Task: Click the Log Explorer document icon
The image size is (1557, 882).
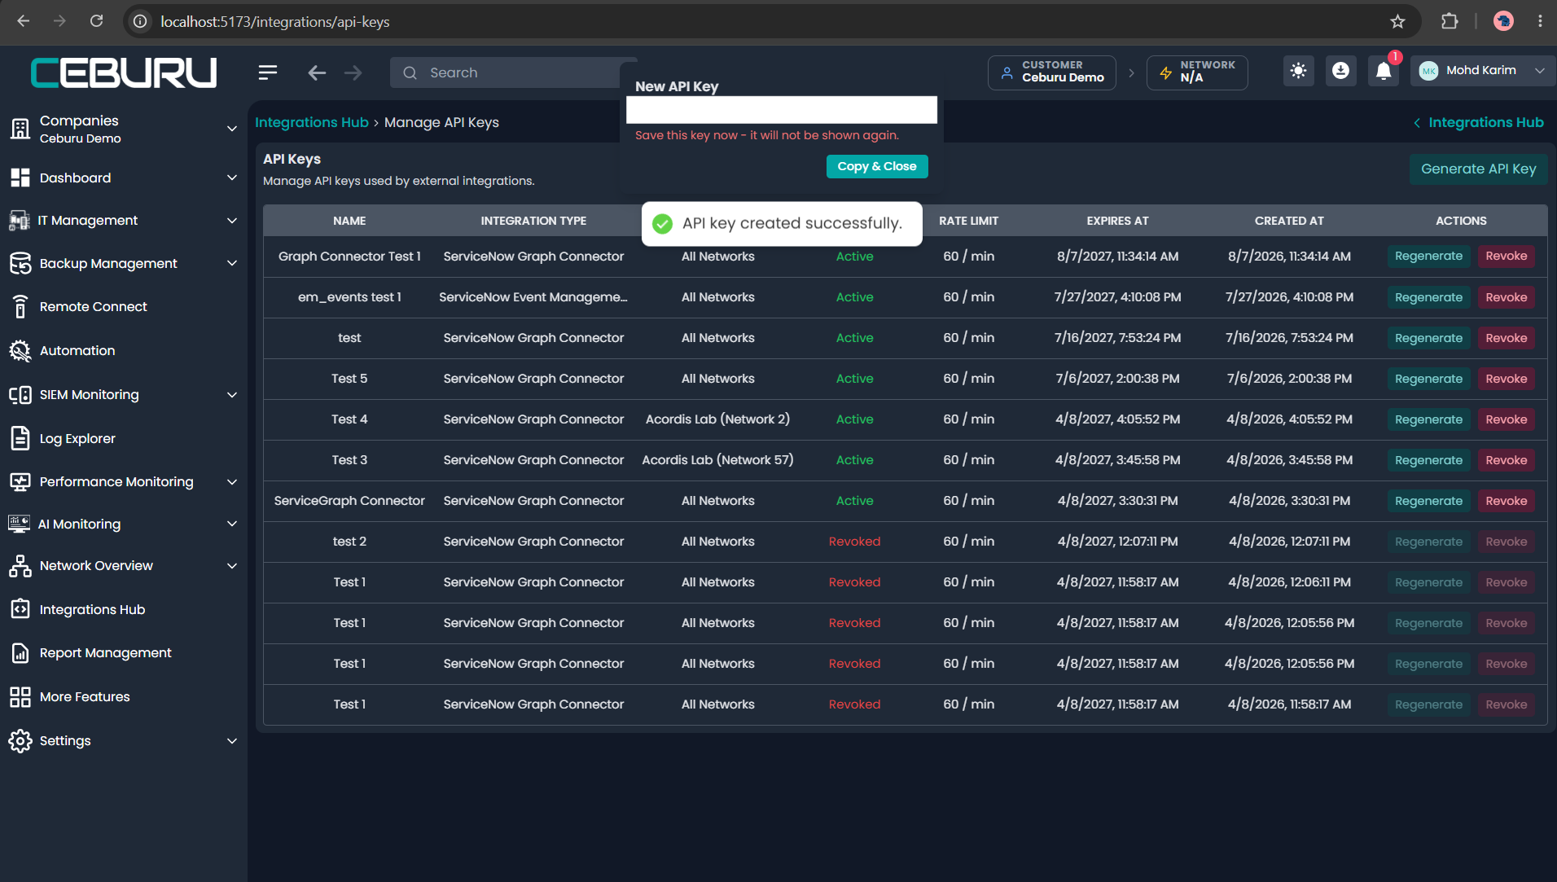Action: click(20, 438)
